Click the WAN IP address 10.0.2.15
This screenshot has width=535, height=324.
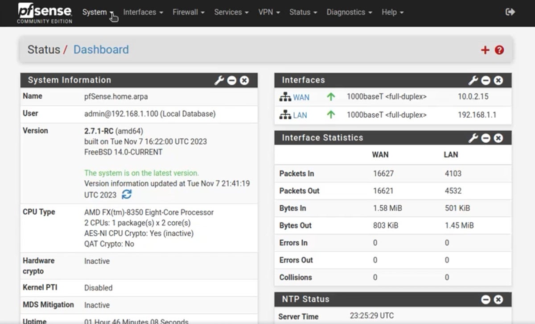(473, 96)
